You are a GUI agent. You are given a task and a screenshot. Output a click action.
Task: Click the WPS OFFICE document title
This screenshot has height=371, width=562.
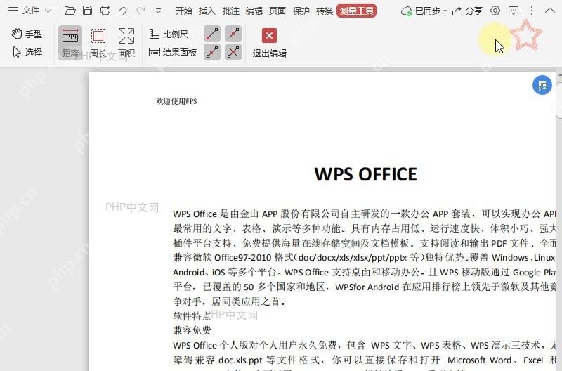tap(365, 174)
